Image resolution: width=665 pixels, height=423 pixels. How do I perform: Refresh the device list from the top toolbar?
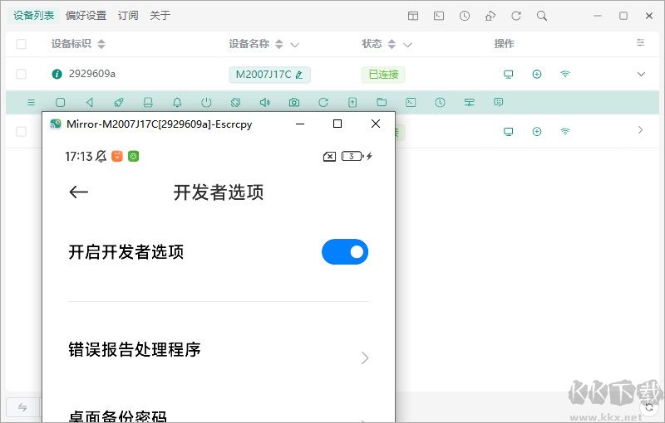[515, 16]
